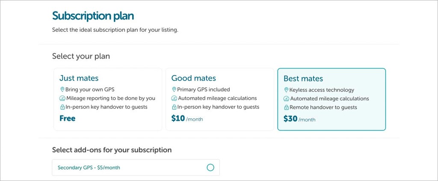Click the Subscription plan heading

(93, 16)
